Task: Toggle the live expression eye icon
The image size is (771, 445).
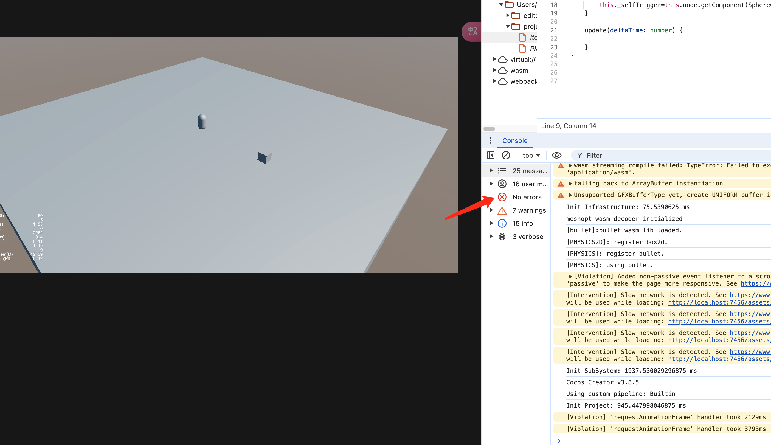Action: coord(556,155)
